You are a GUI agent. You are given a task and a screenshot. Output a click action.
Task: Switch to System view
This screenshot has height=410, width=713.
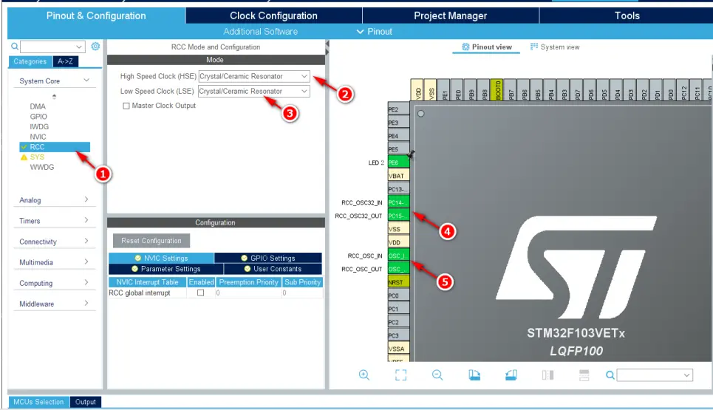(x=555, y=47)
